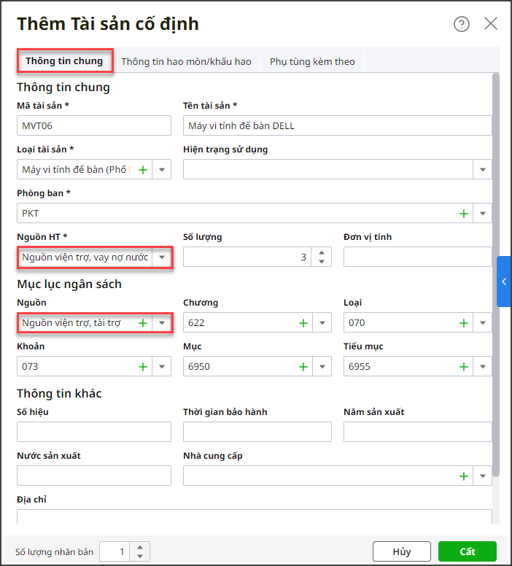
Task: Add new Nhà cung cấp with plus
Action: (x=464, y=476)
